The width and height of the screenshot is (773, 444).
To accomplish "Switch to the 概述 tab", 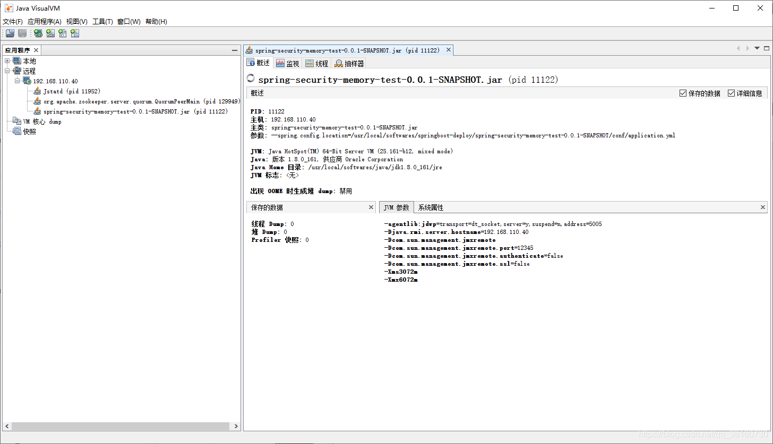I will (259, 63).
